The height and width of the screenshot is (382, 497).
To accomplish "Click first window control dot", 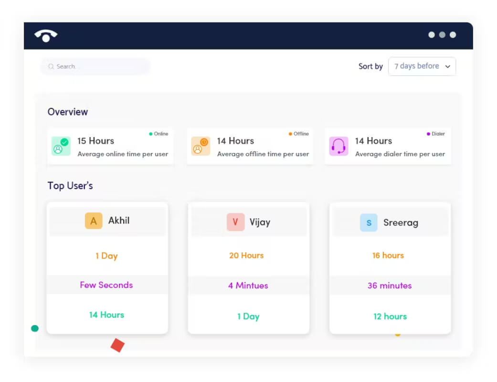I will (432, 35).
